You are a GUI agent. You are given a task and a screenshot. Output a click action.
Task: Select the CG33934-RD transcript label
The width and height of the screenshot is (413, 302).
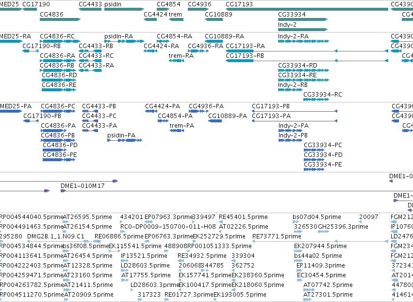tap(297, 66)
